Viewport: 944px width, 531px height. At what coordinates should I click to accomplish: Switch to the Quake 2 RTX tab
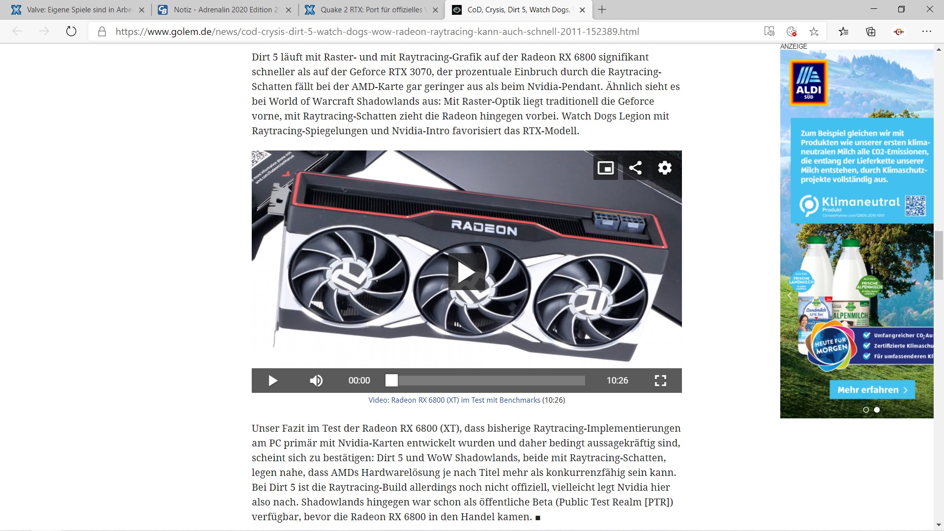coord(371,10)
